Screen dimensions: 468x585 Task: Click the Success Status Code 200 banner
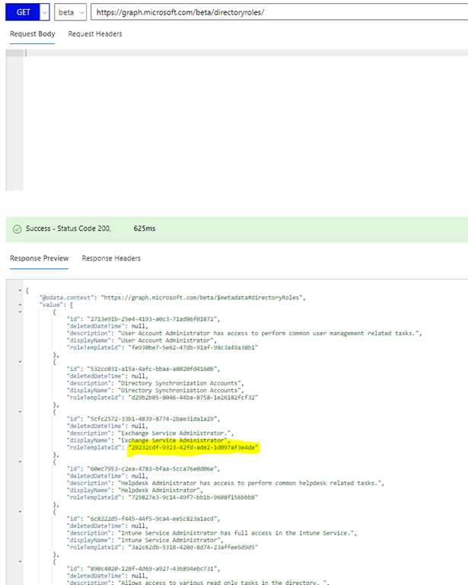point(237,229)
